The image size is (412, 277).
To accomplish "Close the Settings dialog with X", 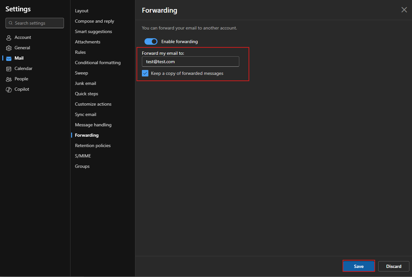I will (x=404, y=10).
